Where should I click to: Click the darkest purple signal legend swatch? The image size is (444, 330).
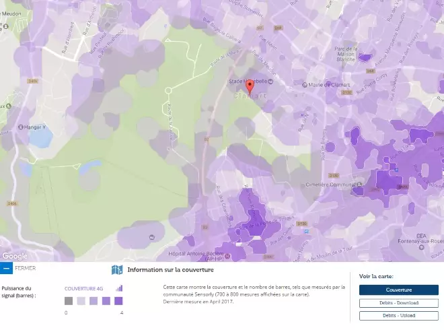[118, 301]
